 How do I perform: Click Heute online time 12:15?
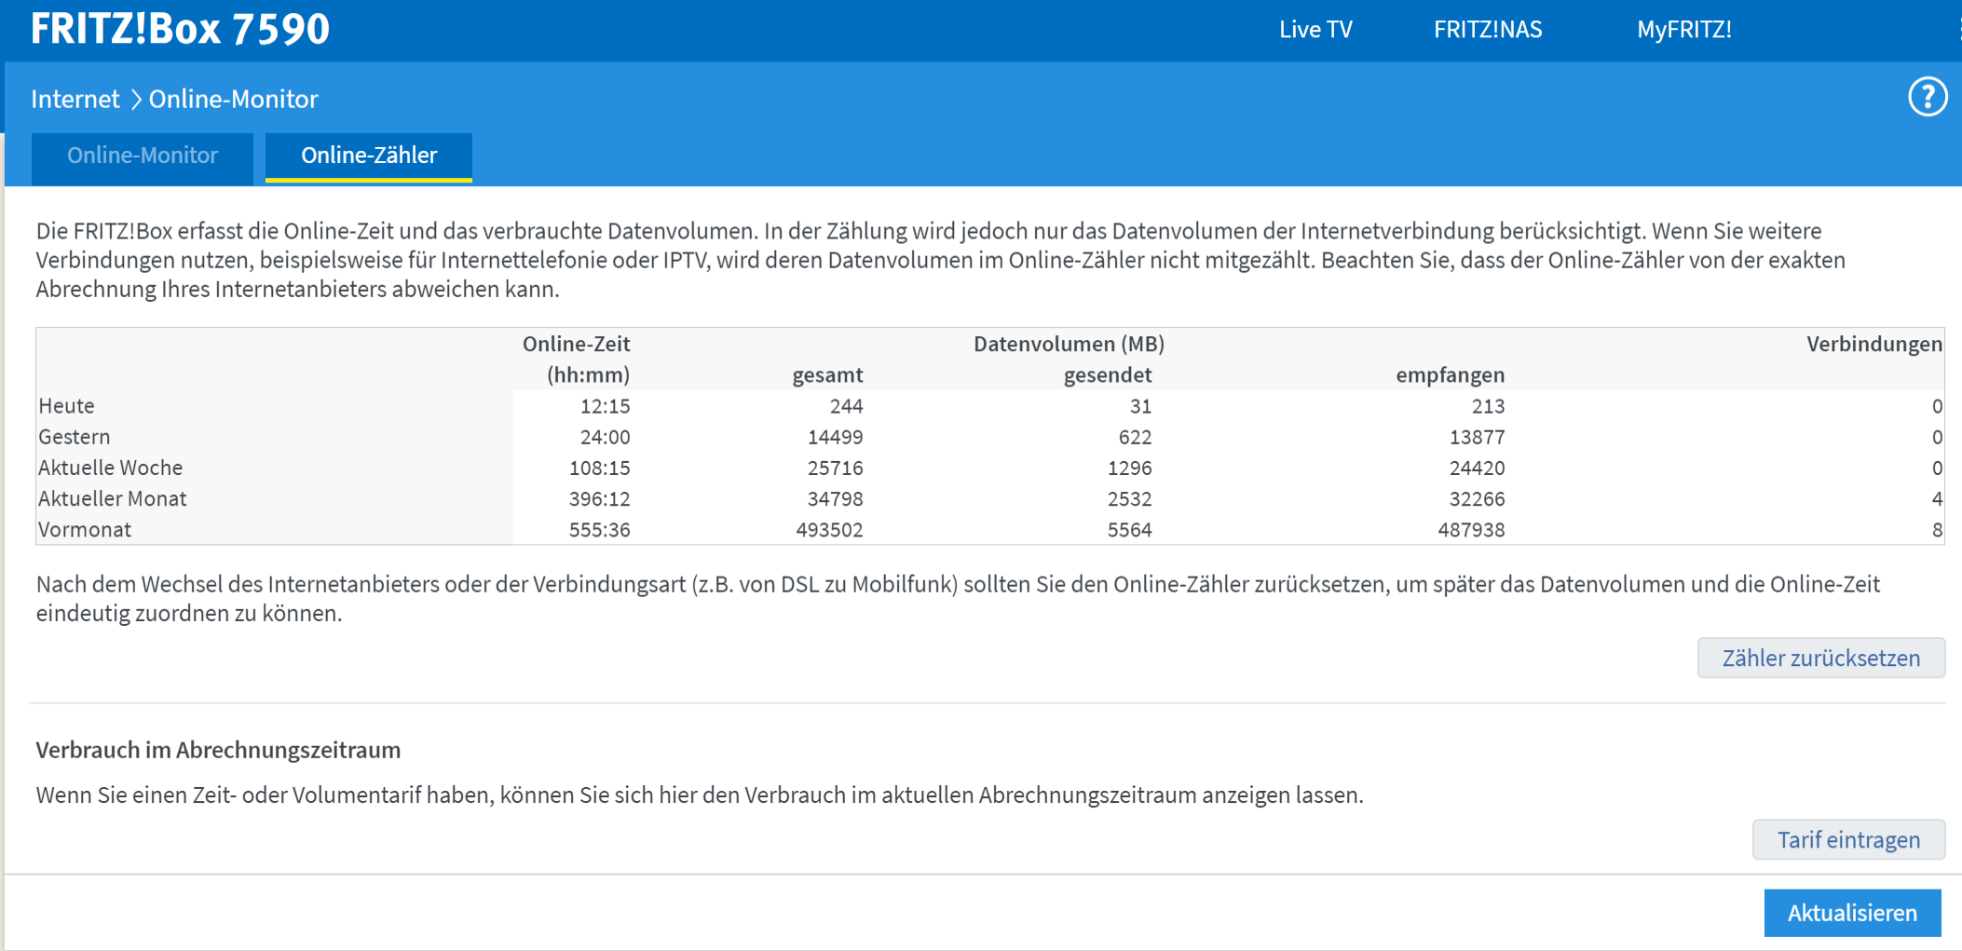[x=605, y=406]
